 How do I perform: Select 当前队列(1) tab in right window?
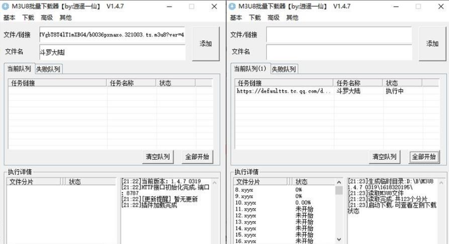(x=250, y=69)
